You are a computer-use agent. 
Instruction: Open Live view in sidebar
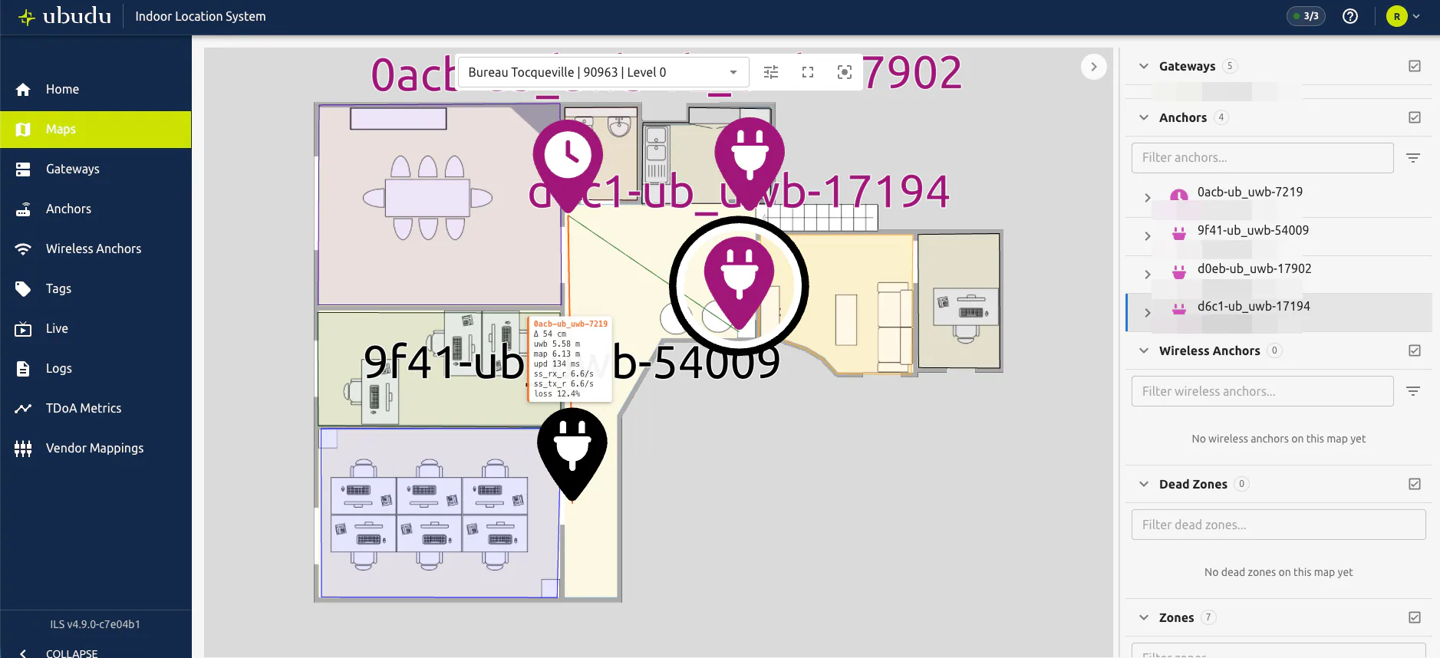point(96,328)
